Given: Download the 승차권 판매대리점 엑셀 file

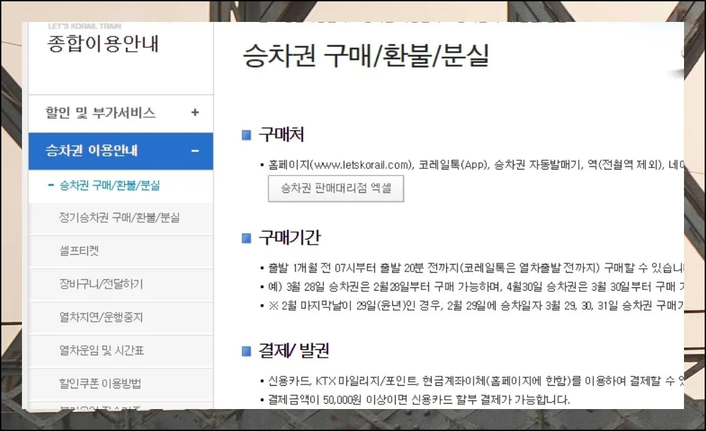Looking at the screenshot, I should click(336, 189).
